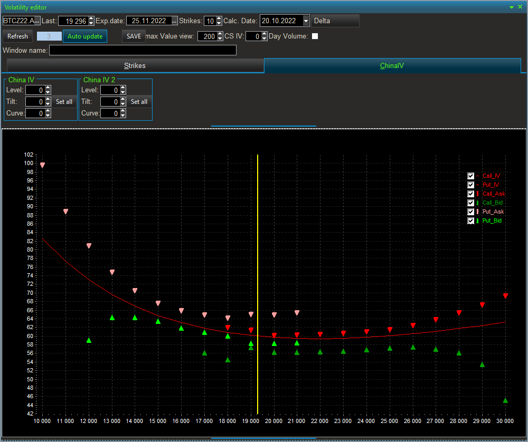
Task: Increase China IV Level spinner
Action: 48,88
